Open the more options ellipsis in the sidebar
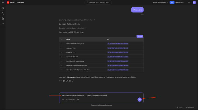The image size is (198, 110). [3, 24]
